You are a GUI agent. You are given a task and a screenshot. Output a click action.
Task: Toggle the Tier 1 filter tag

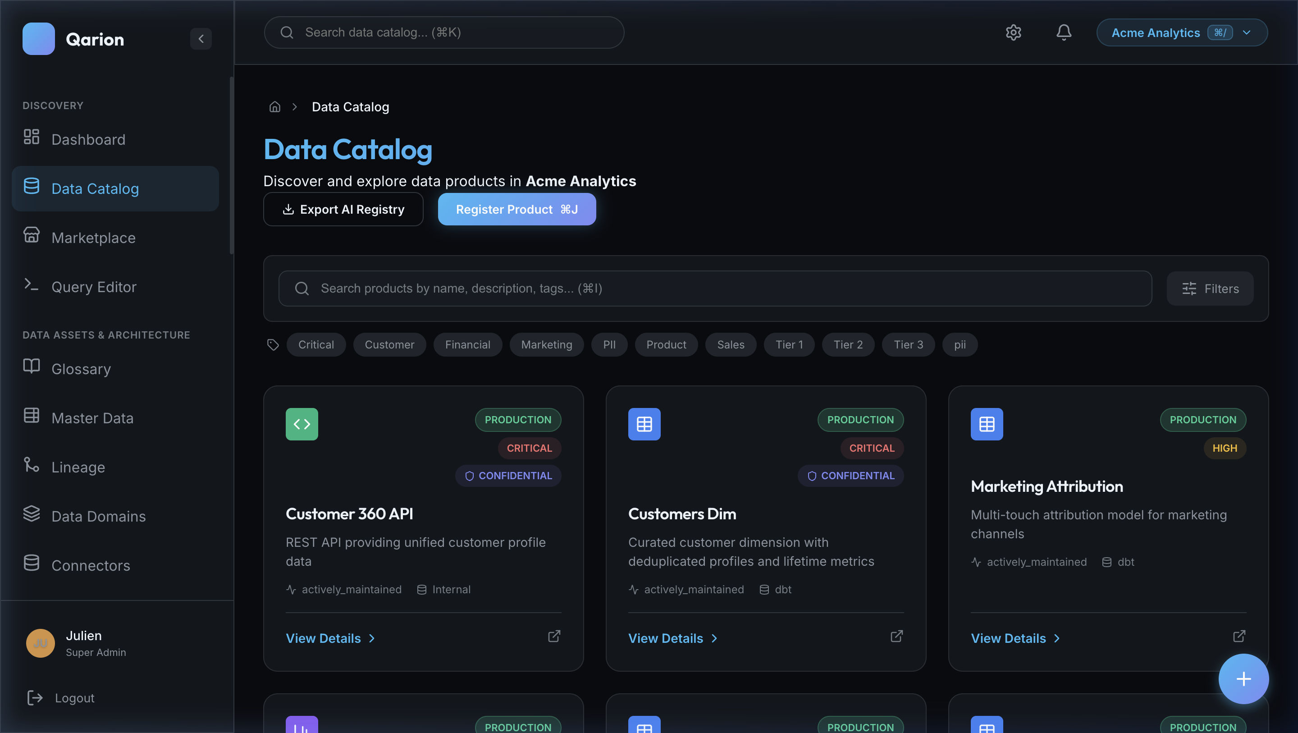(x=789, y=344)
